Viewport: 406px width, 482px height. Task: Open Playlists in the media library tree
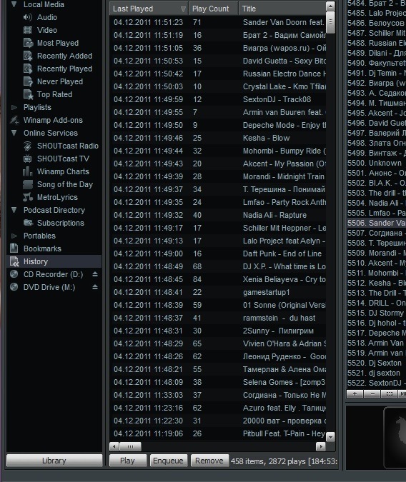coord(37,107)
